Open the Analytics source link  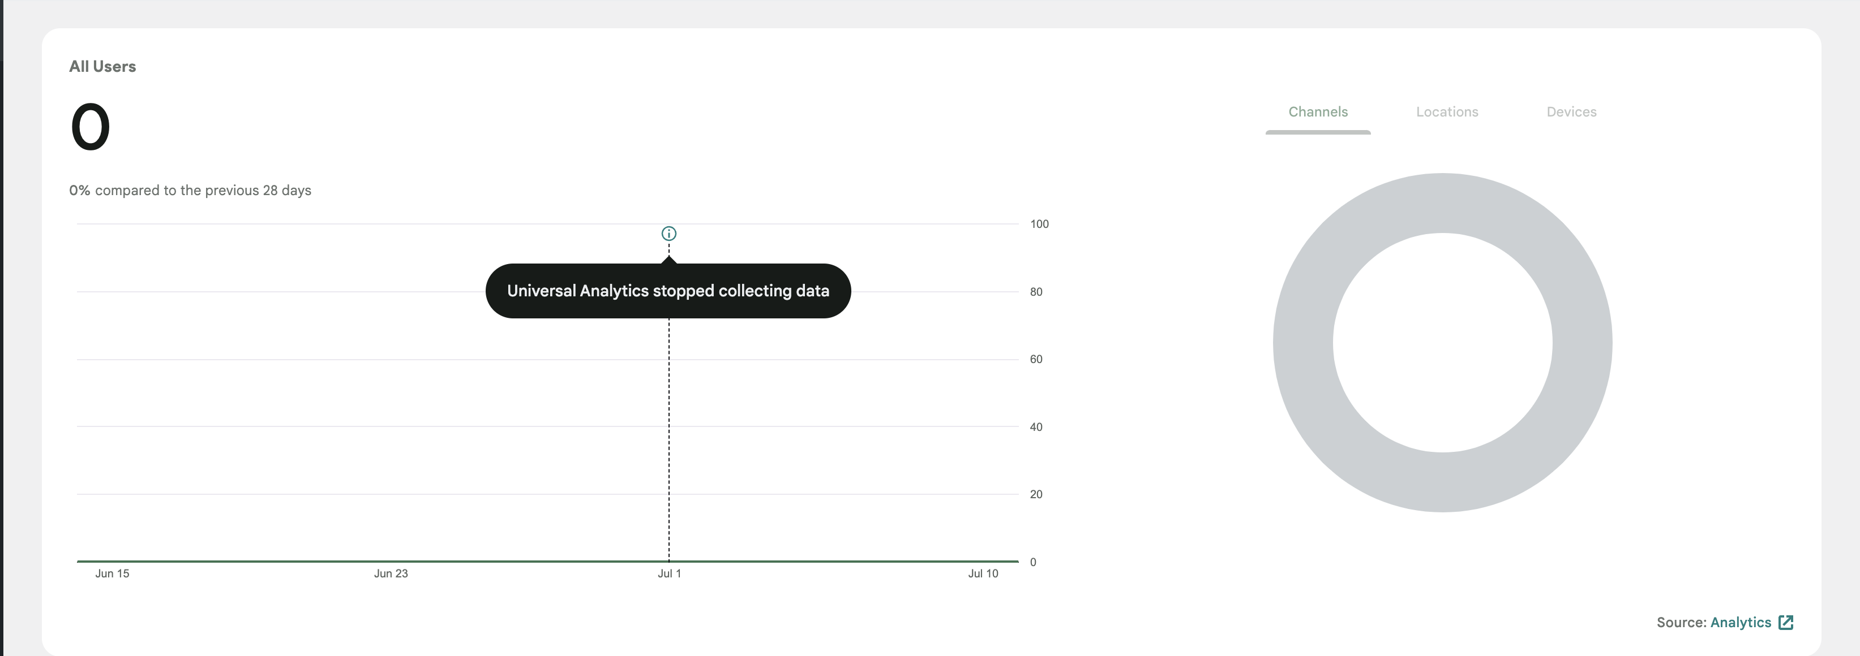1740,622
